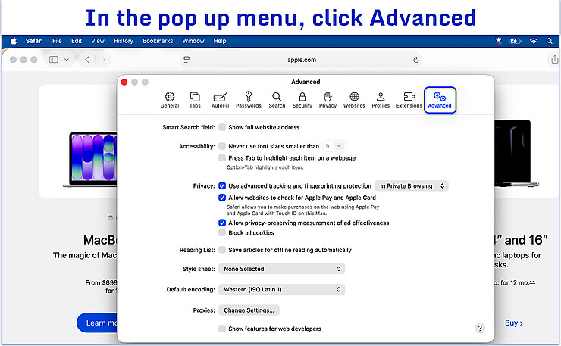Viewport: 561px width, 346px height.
Task: Open the Passwords settings pane
Action: point(249,100)
